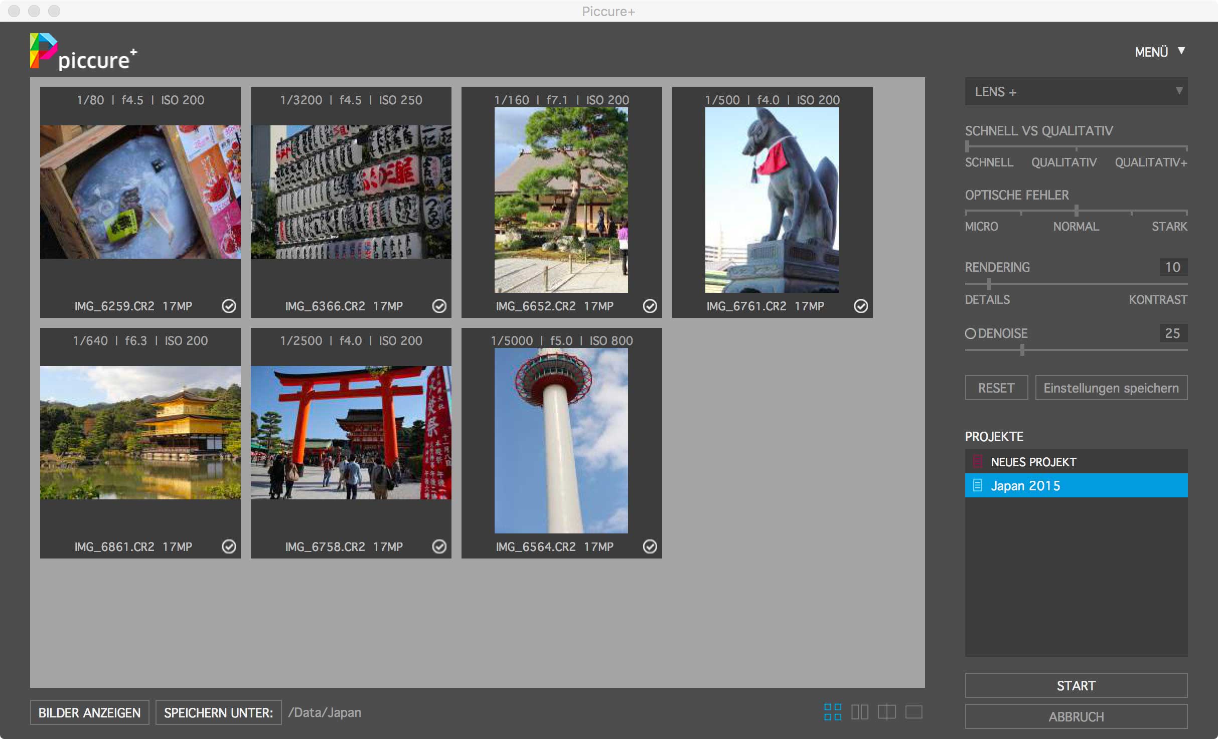Select the side-by-side comparison view icon

coord(859,712)
